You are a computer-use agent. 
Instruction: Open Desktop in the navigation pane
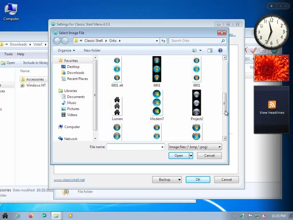click(x=73, y=66)
